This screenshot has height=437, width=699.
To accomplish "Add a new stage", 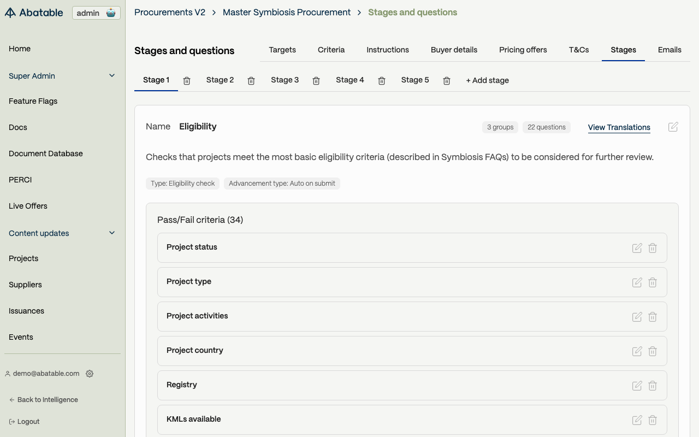I will [x=487, y=80].
